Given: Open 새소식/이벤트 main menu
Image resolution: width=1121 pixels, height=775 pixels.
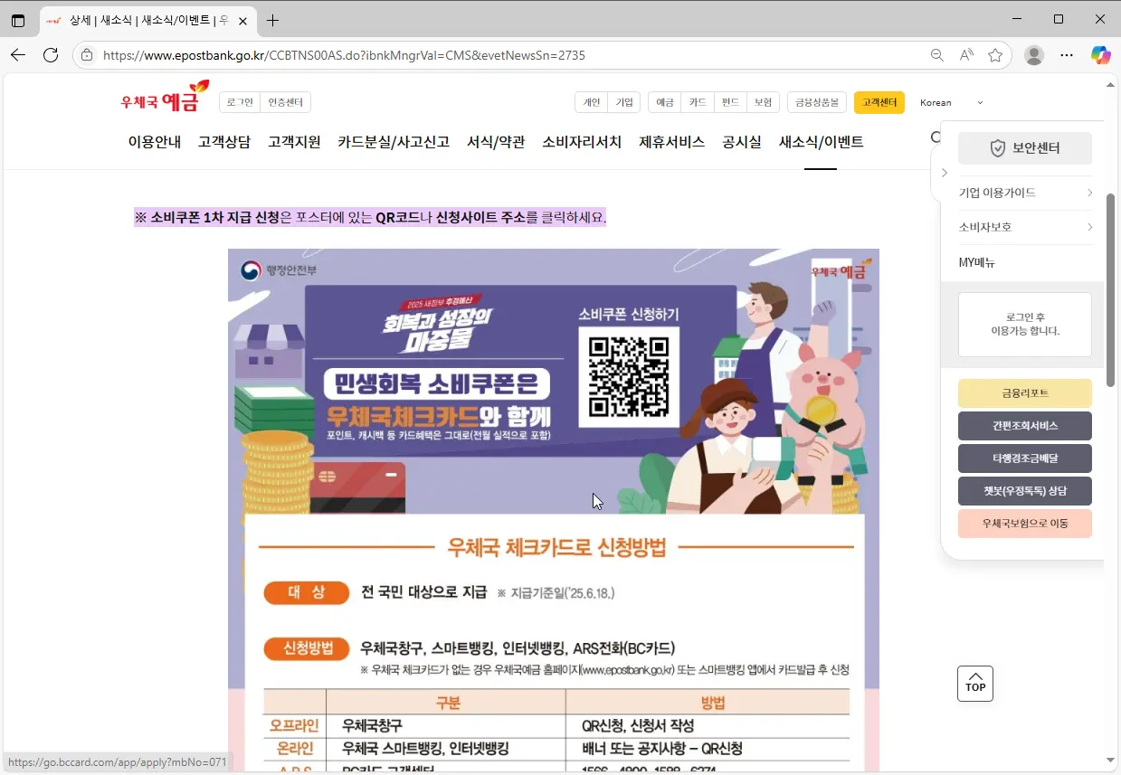Looking at the screenshot, I should click(822, 142).
